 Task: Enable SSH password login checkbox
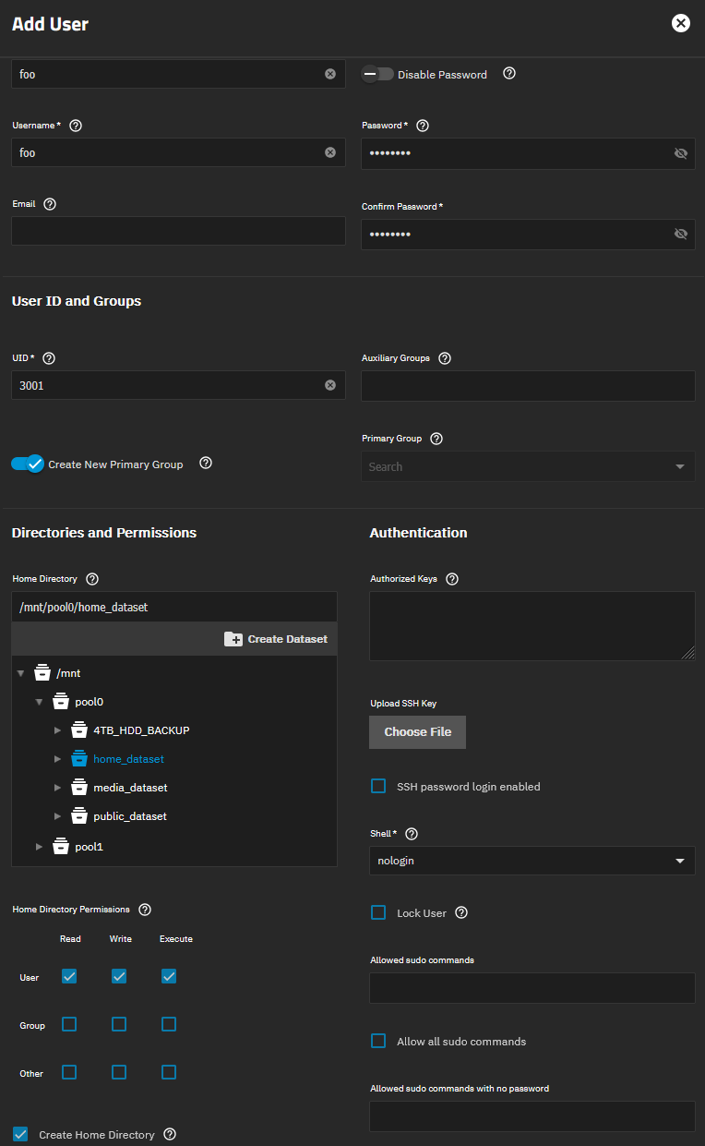pyautogui.click(x=378, y=786)
